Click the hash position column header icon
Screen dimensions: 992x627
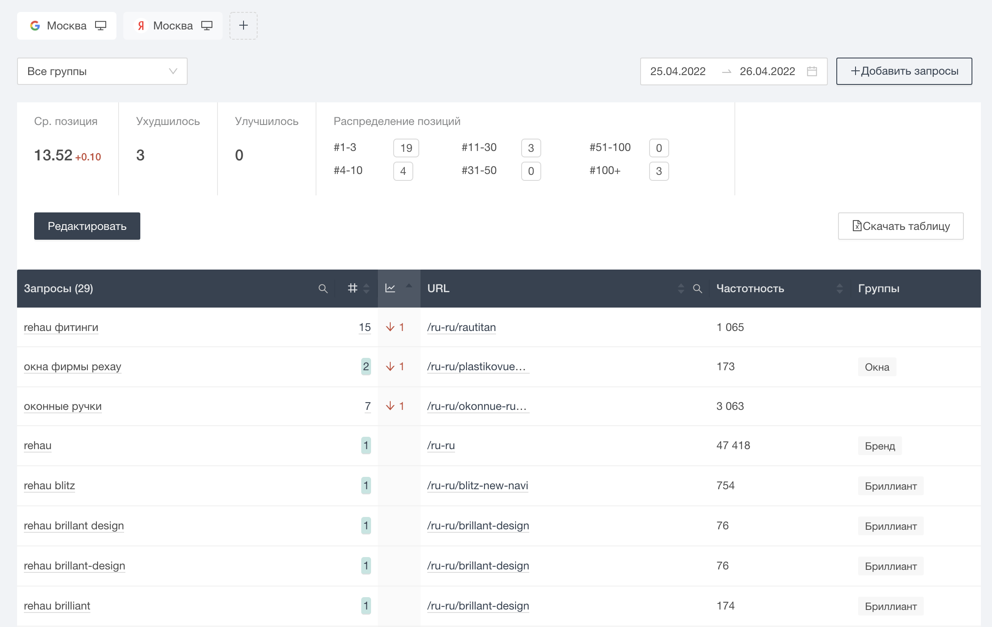pos(352,288)
